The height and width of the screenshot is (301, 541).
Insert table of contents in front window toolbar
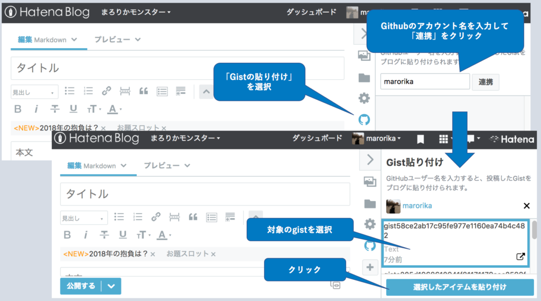tap(211, 217)
